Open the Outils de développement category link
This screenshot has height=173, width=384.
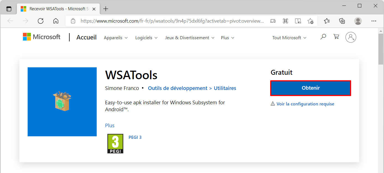coord(178,88)
